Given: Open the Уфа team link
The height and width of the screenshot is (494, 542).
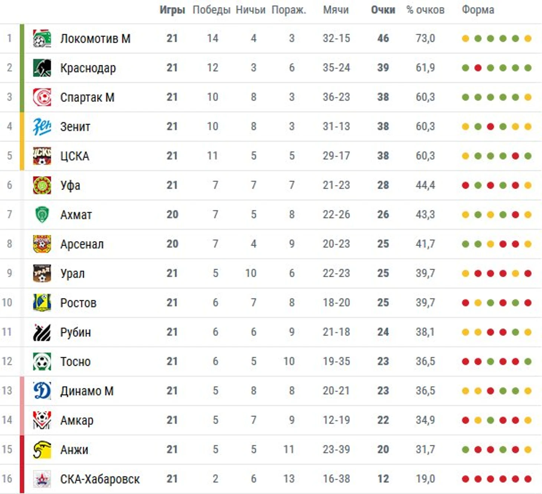Looking at the screenshot, I should (71, 185).
